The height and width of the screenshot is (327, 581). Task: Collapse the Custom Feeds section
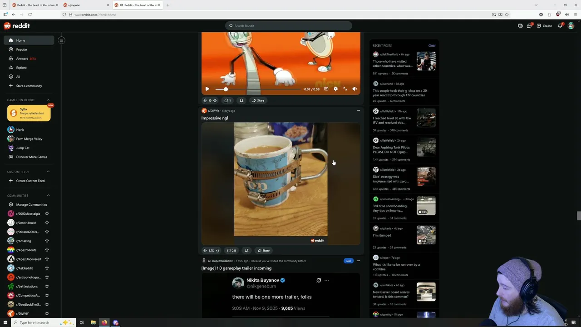pyautogui.click(x=49, y=172)
